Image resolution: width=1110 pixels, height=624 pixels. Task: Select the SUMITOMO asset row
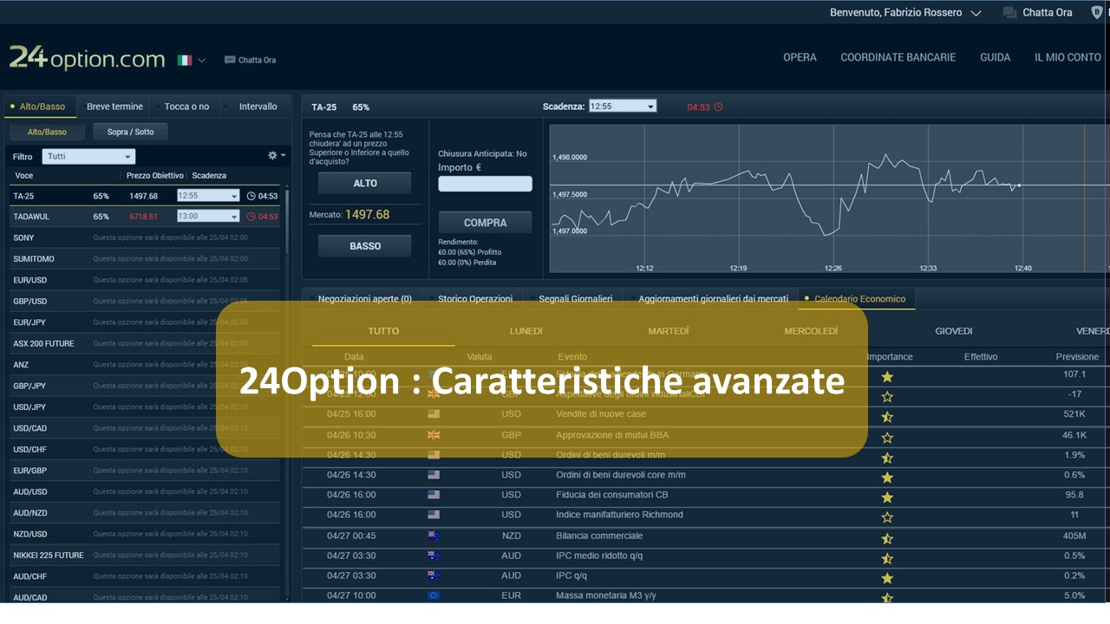pos(145,259)
